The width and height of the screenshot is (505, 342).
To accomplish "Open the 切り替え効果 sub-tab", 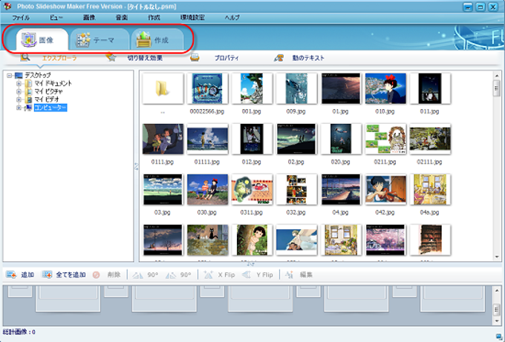I will [145, 58].
